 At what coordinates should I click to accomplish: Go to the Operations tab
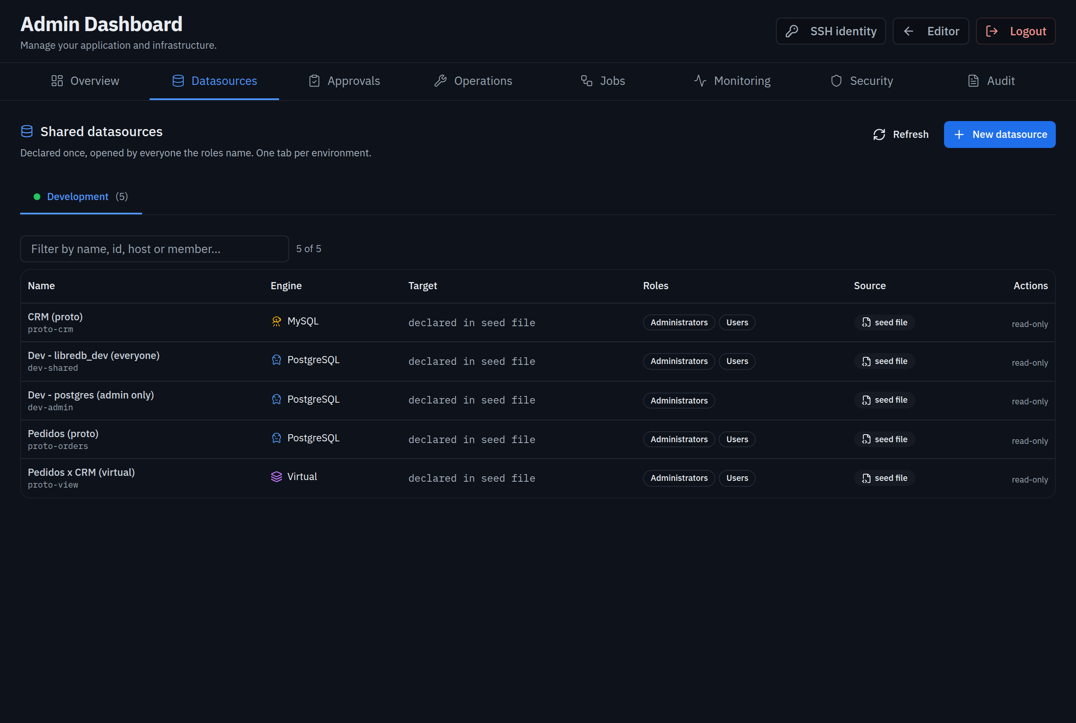pyautogui.click(x=473, y=81)
